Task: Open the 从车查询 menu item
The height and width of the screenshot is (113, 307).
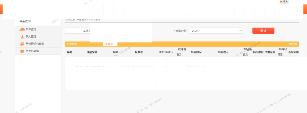Action: [x=38, y=30]
